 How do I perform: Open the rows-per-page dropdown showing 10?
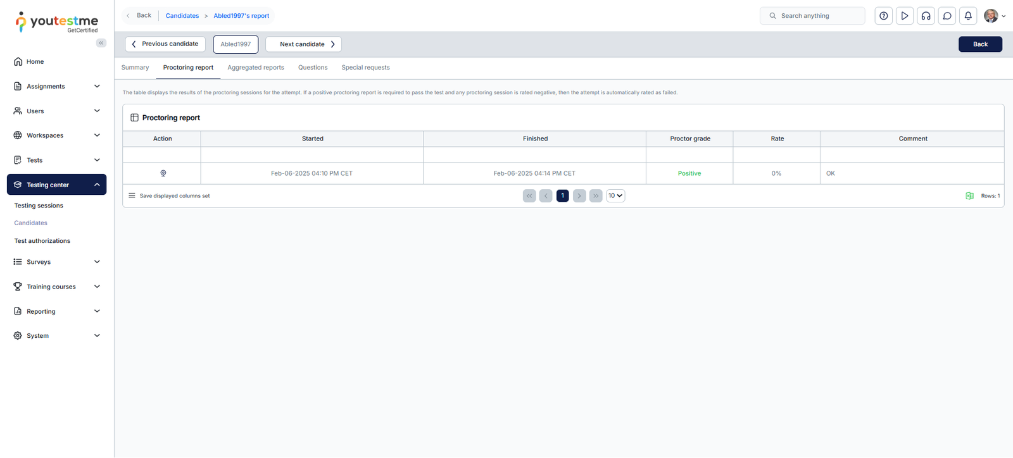pos(615,196)
